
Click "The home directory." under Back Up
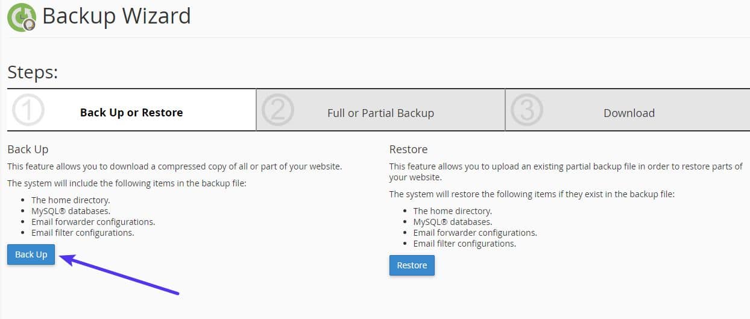(x=71, y=200)
